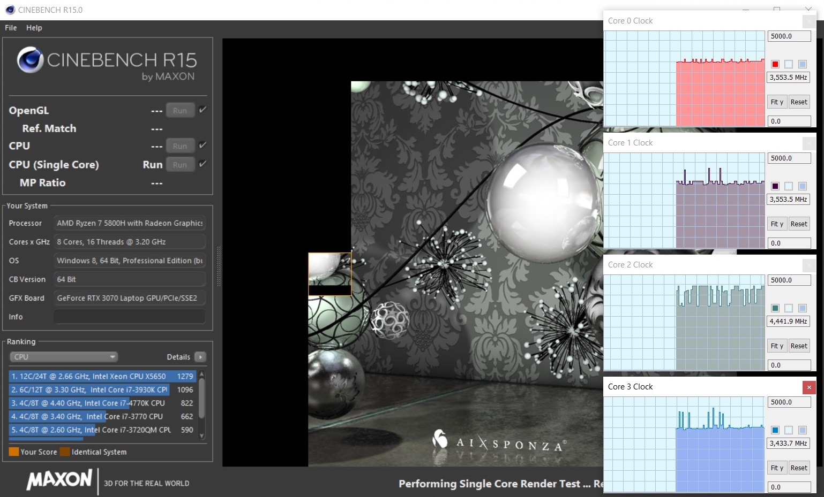Image resolution: width=824 pixels, height=497 pixels.
Task: Click the MAXON logo at the bottom
Action: pos(59,479)
